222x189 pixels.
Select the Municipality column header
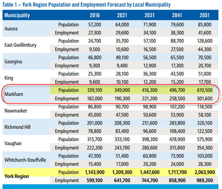(x=17, y=15)
